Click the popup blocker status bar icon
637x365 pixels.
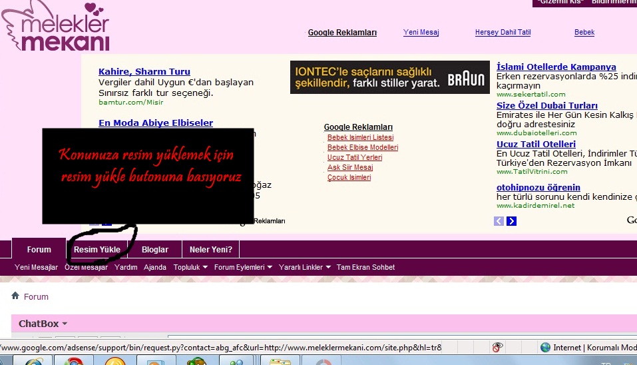coord(497,347)
